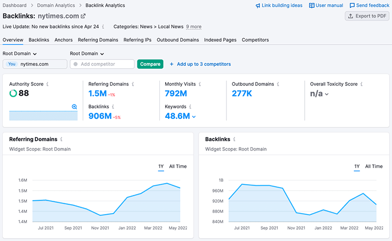The height and width of the screenshot is (241, 392).
Task: Click Backlink Analytics breadcrumb text
Action: 105,5
